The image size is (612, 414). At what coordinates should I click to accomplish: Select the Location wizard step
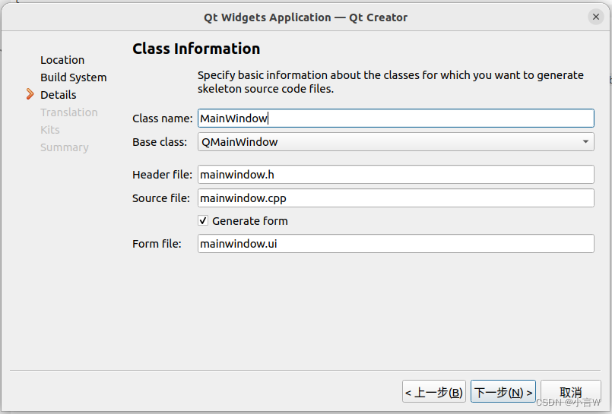click(62, 60)
